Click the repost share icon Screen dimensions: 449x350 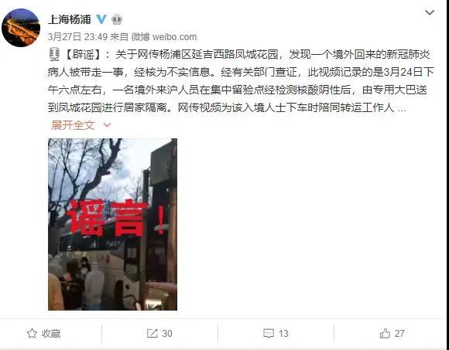click(152, 333)
